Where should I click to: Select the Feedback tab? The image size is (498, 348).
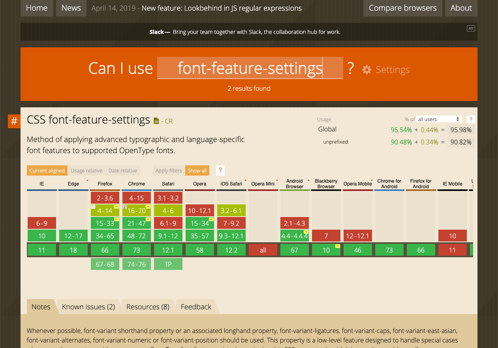pos(196,307)
